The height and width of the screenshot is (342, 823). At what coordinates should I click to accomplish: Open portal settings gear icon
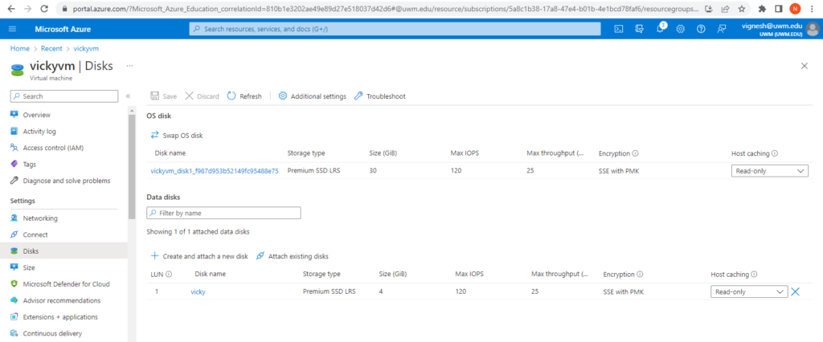[680, 30]
